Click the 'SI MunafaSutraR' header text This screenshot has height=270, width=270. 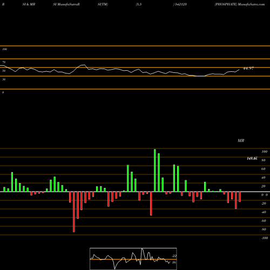point(66,4)
